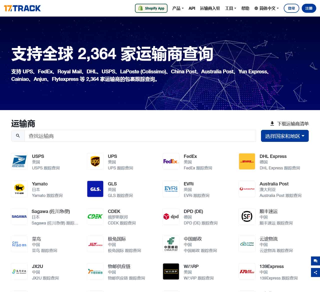Open 顺丰速运 跟踪查询 link
Screen dimensions: 320x292
click(276, 223)
